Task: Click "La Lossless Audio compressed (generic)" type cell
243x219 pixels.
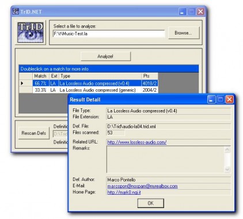Action: pyautogui.click(x=100, y=90)
